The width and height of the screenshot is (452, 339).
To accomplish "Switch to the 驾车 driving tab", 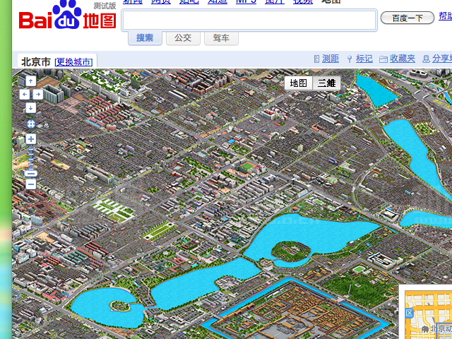I will point(221,38).
